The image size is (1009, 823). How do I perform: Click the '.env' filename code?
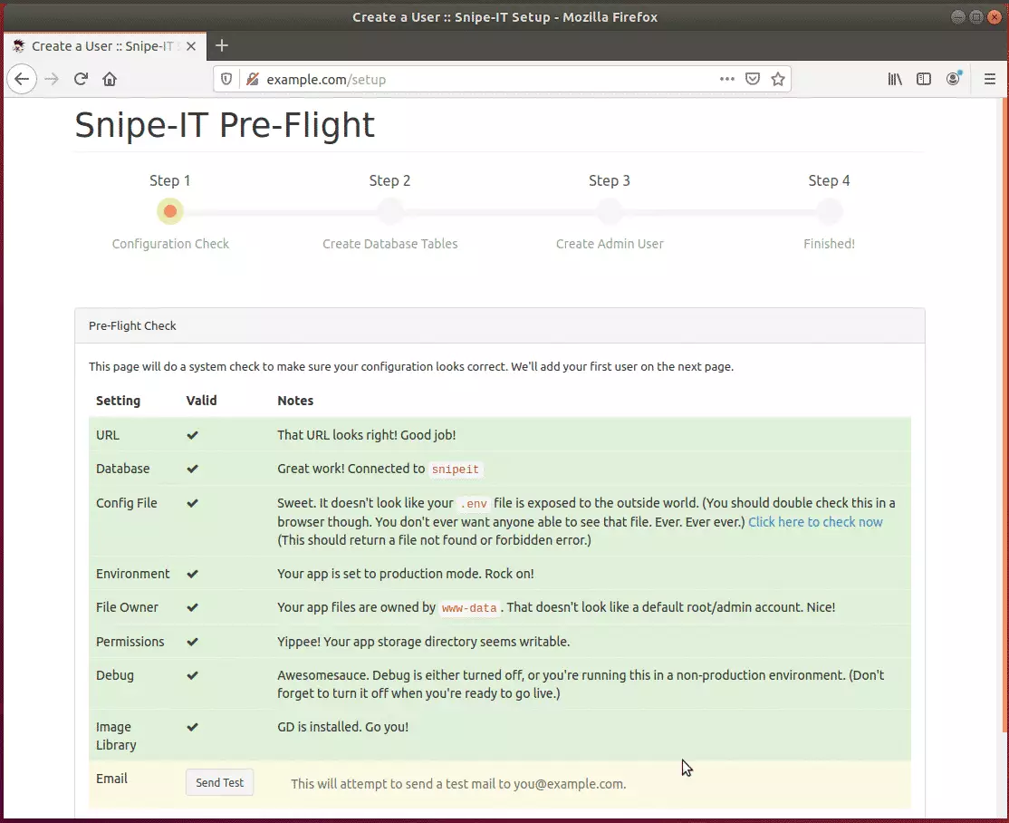tap(474, 504)
